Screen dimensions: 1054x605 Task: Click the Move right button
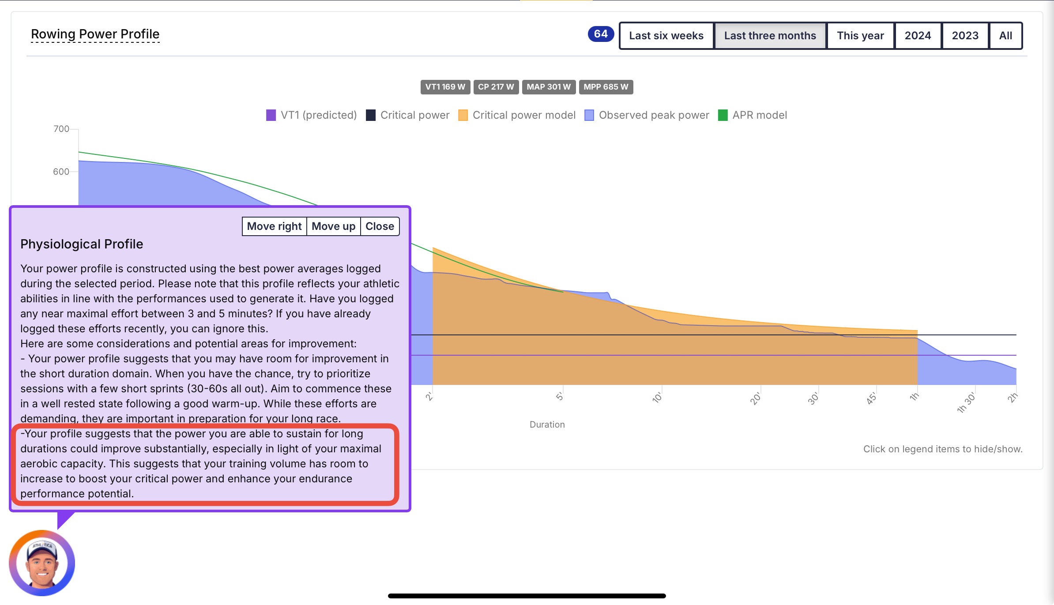click(x=274, y=226)
